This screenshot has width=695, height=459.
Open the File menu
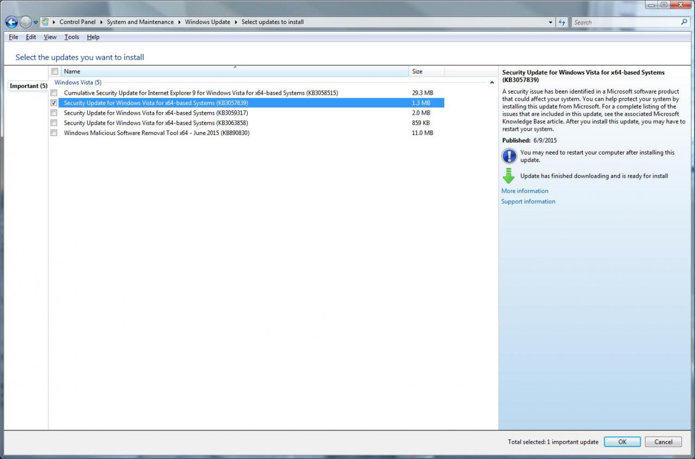(x=14, y=37)
